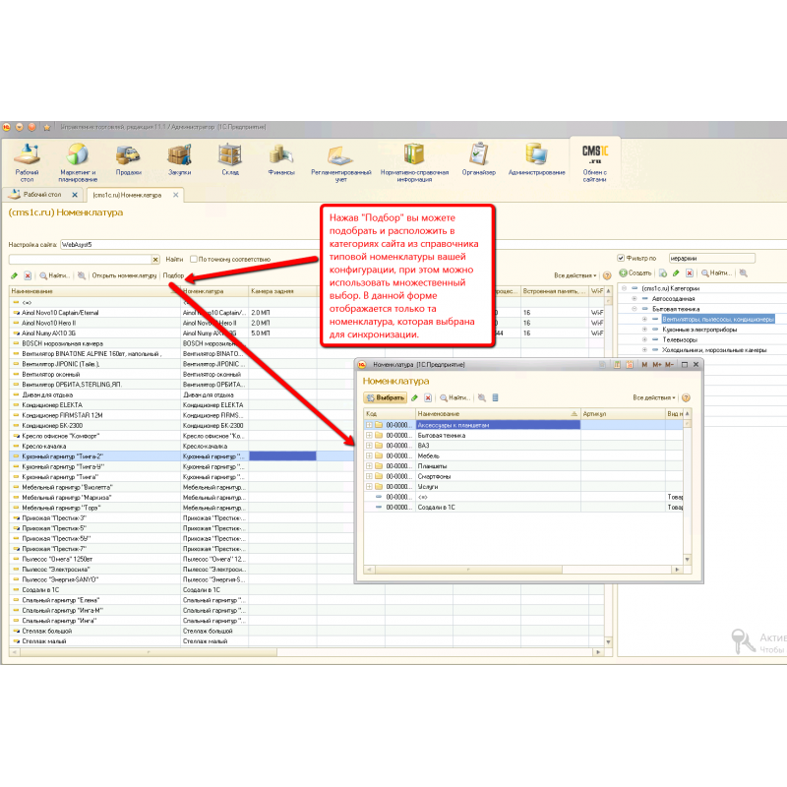Expand the Телевизоры category tree node
The image size is (787, 787).
(x=645, y=339)
